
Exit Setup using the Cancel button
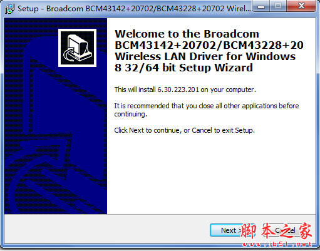285,230
